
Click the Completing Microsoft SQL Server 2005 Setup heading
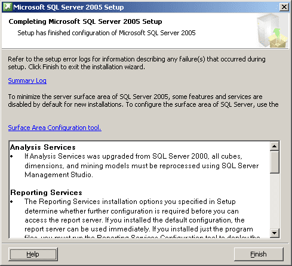(x=85, y=21)
